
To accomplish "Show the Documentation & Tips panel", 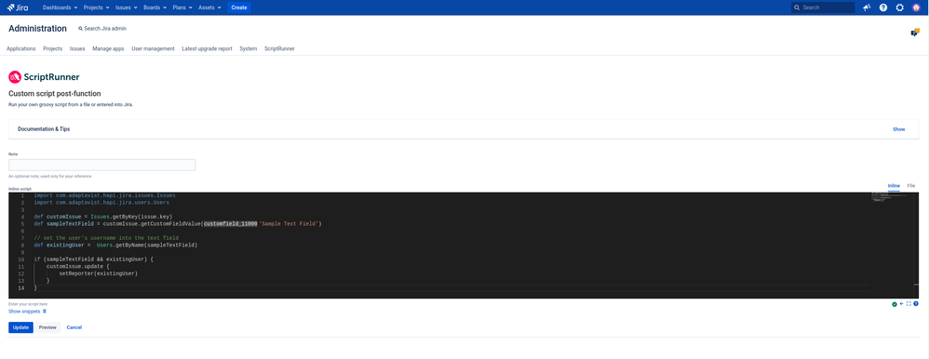I will point(899,129).
